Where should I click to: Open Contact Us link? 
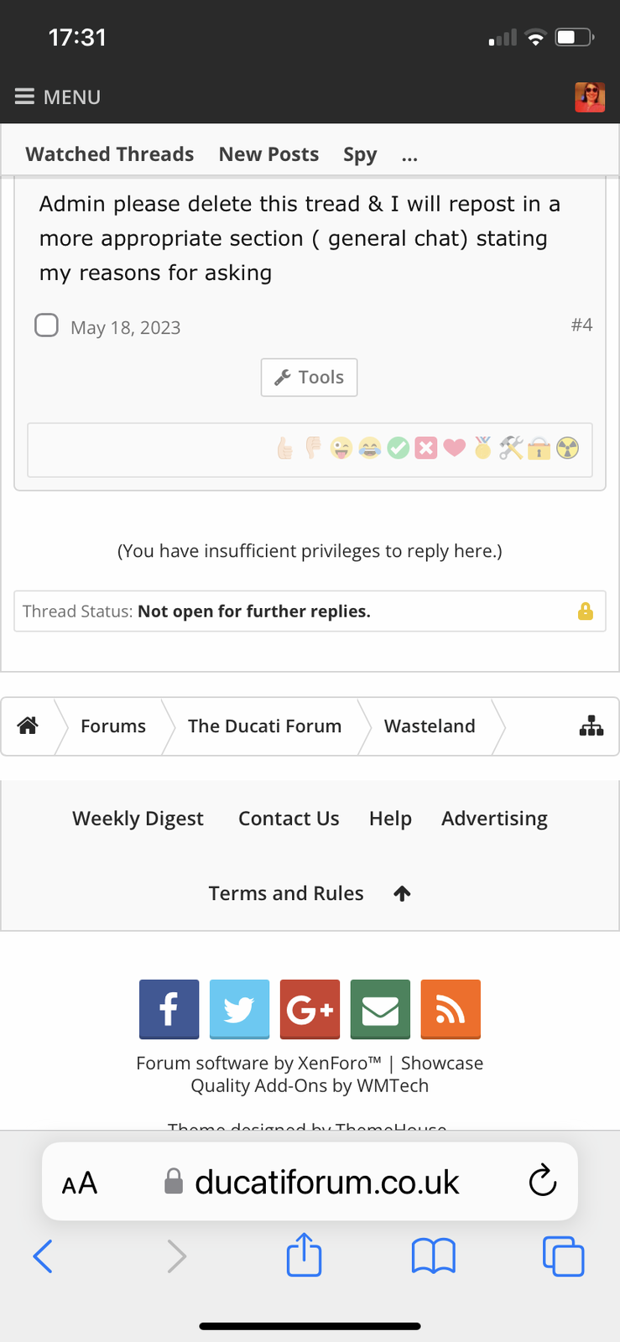pos(289,819)
